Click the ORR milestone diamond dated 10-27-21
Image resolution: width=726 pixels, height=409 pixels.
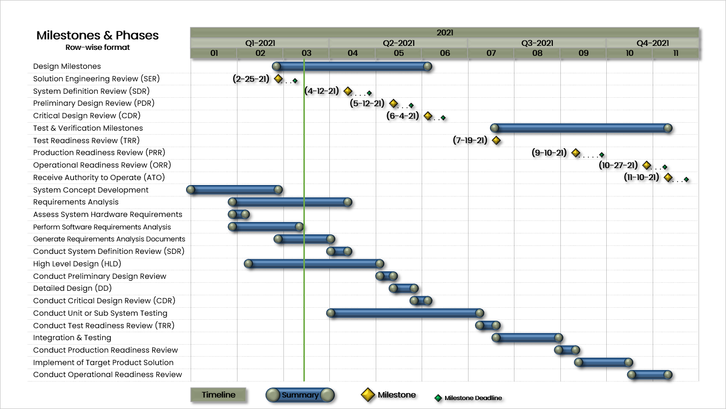[647, 165]
